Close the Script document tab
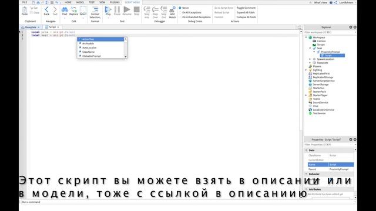 (58, 28)
